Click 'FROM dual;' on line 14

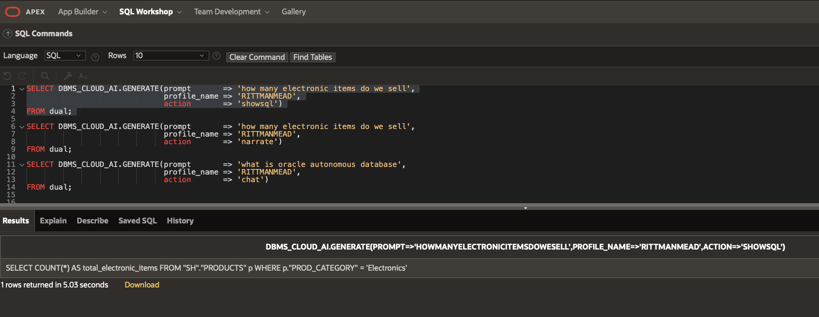(x=49, y=187)
